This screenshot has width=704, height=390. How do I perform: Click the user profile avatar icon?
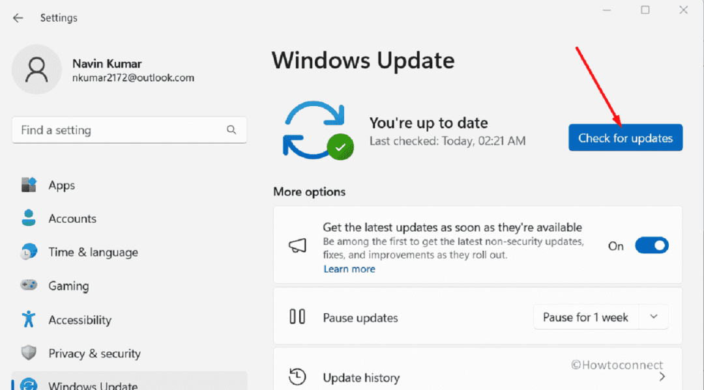37,69
